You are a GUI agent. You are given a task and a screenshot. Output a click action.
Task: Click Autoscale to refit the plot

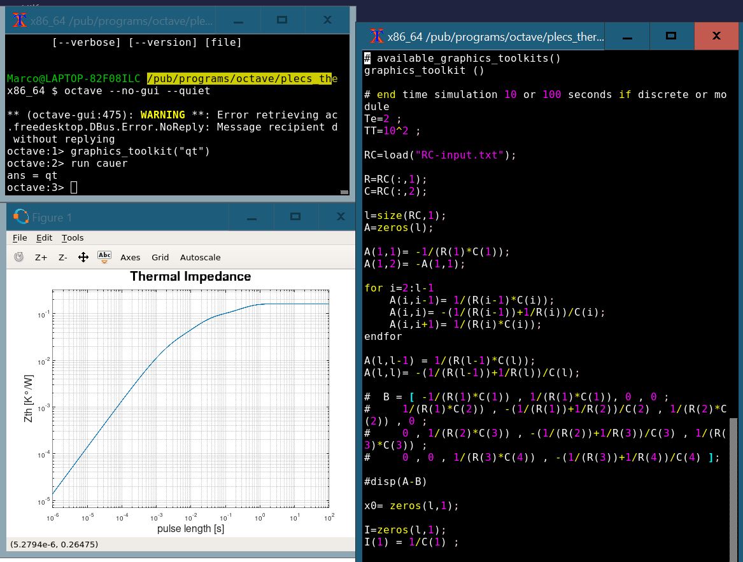pyautogui.click(x=200, y=257)
